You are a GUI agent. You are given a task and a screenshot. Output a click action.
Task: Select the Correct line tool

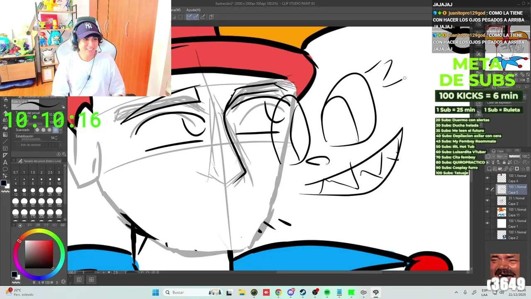[5, 176]
